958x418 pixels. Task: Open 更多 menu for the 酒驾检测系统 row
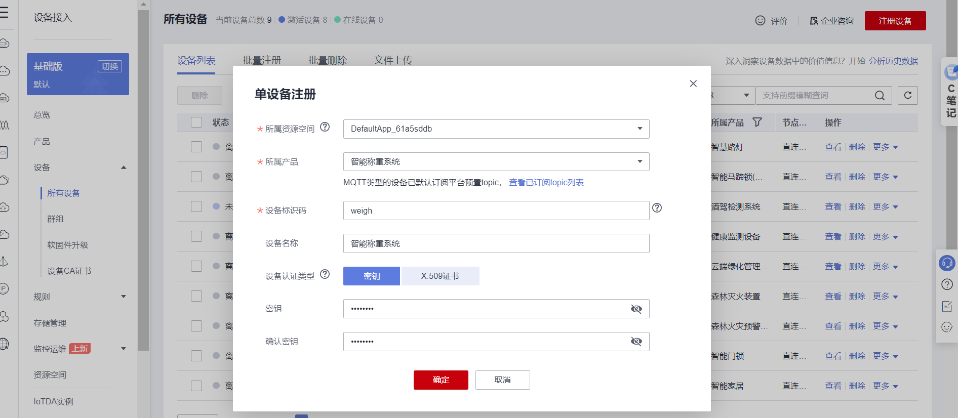coord(885,206)
